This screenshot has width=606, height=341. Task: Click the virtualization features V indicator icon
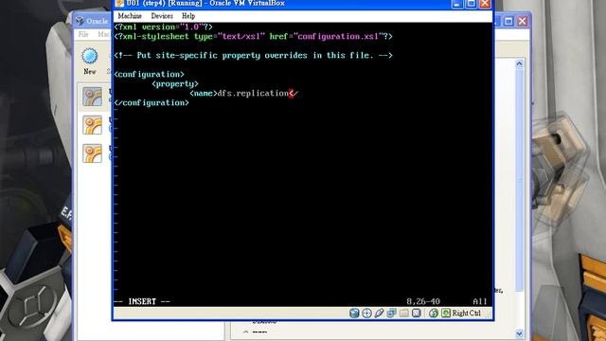coord(417,313)
